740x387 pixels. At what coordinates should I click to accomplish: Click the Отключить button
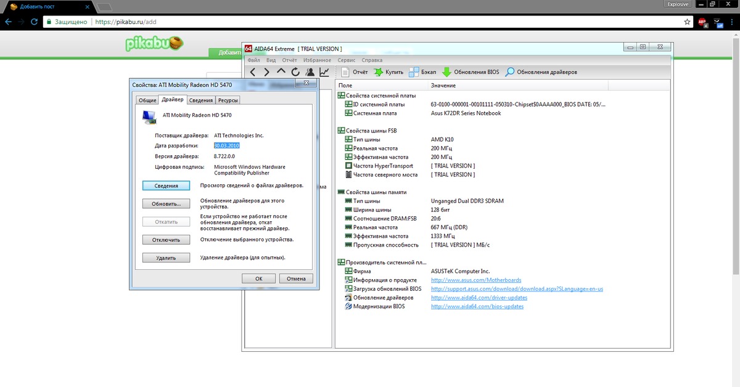tap(166, 240)
